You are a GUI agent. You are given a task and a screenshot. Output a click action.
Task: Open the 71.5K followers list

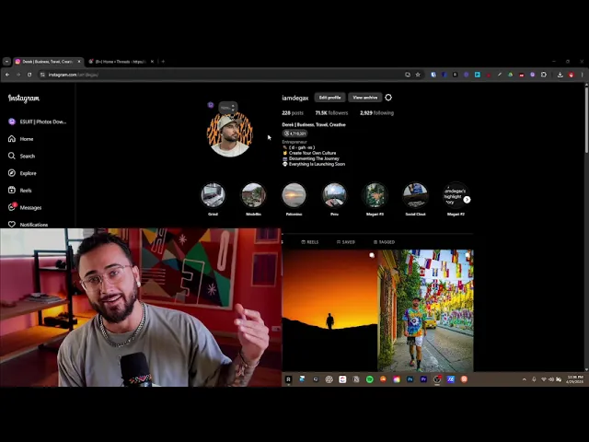(x=331, y=112)
